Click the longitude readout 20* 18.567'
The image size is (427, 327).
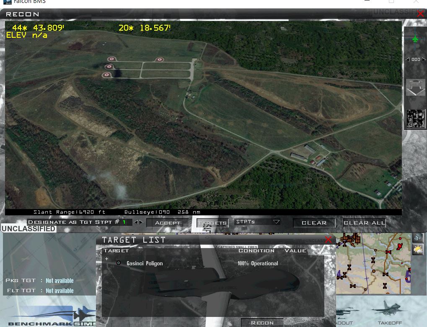click(145, 28)
